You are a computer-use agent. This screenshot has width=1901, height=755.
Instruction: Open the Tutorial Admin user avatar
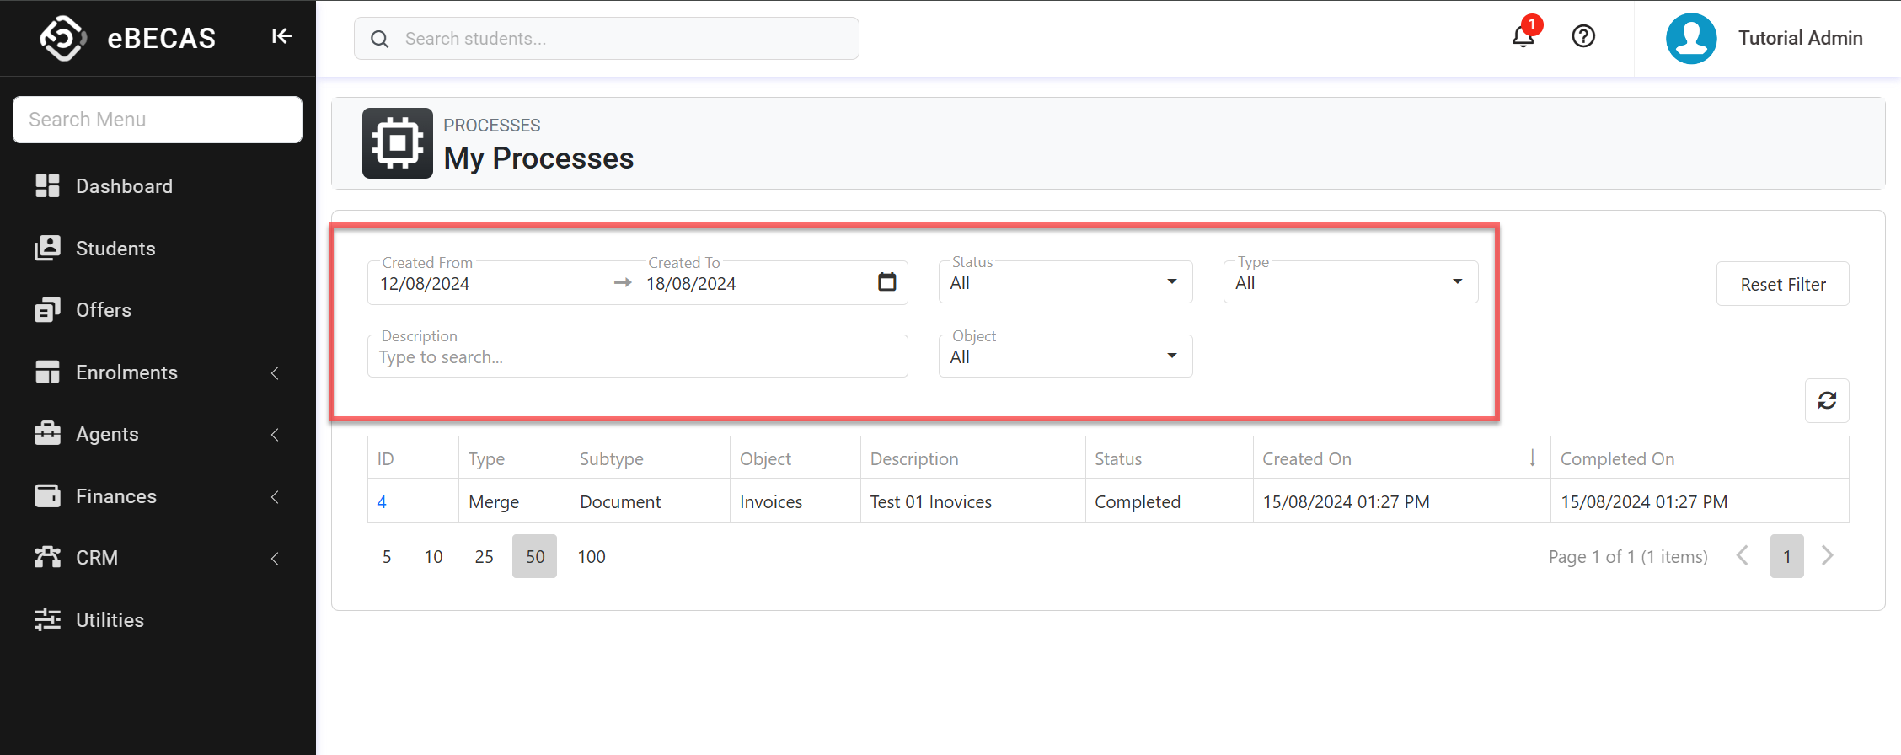[1690, 39]
